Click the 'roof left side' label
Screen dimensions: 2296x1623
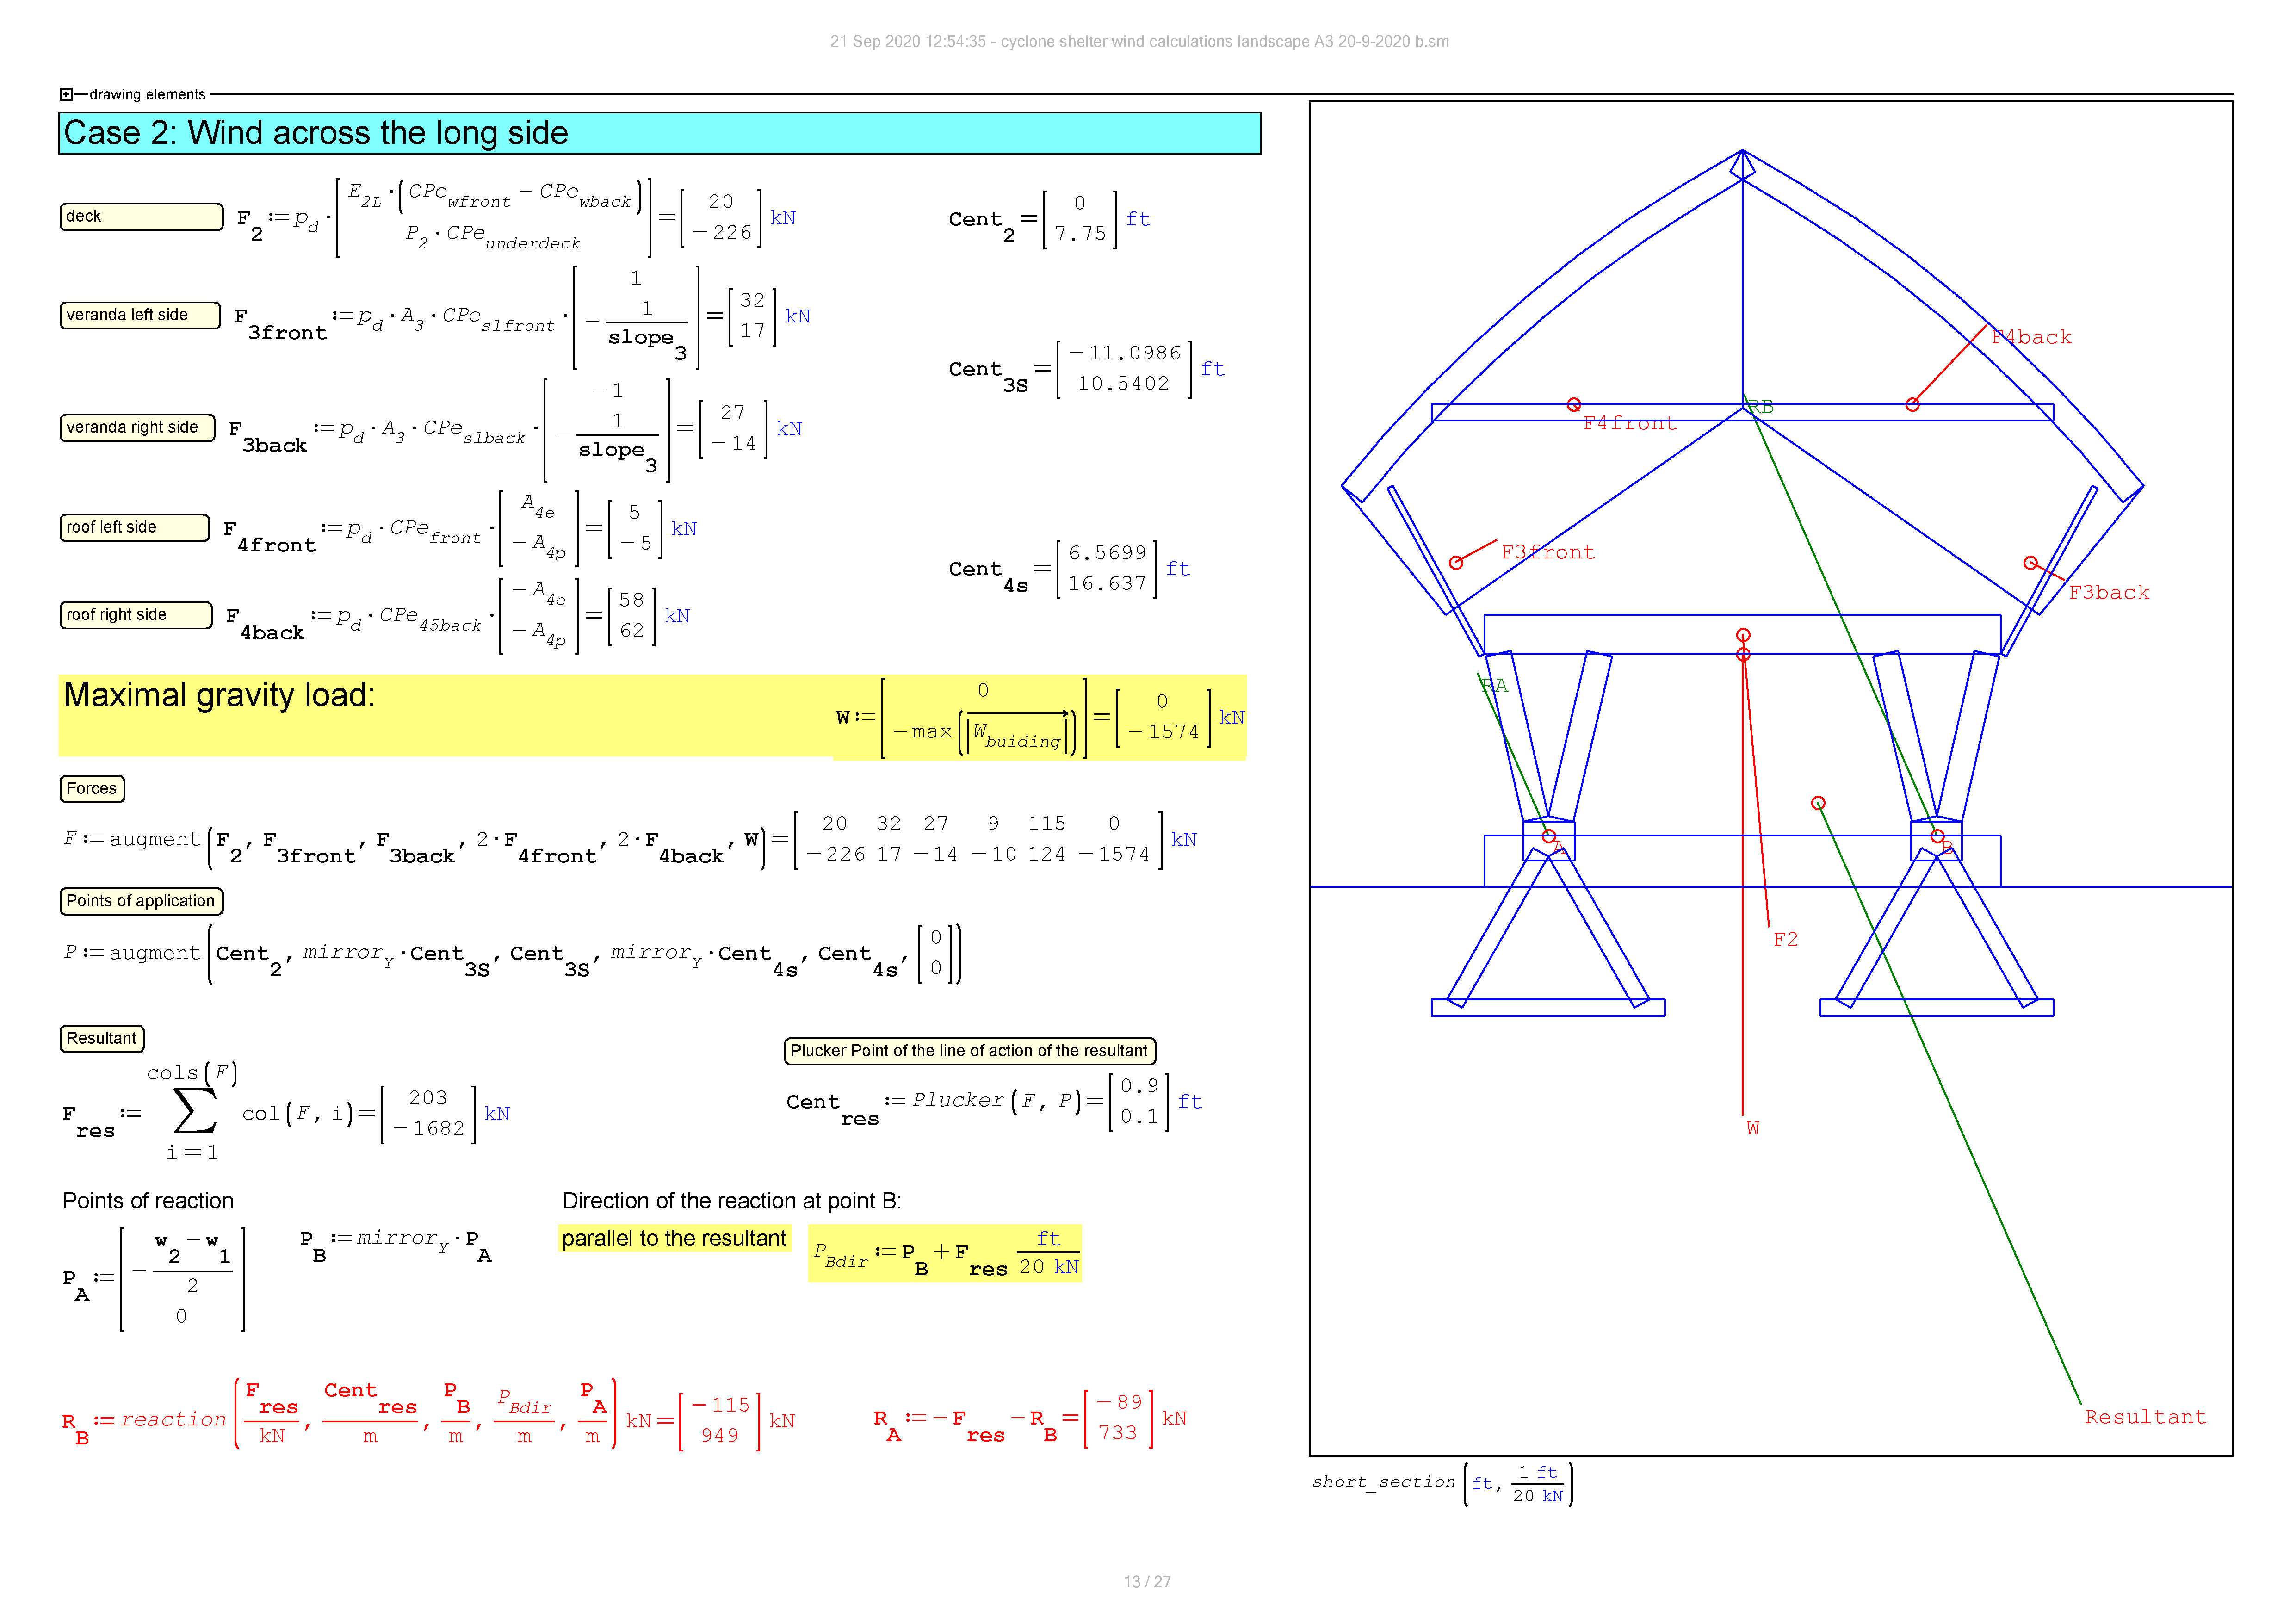[134, 528]
